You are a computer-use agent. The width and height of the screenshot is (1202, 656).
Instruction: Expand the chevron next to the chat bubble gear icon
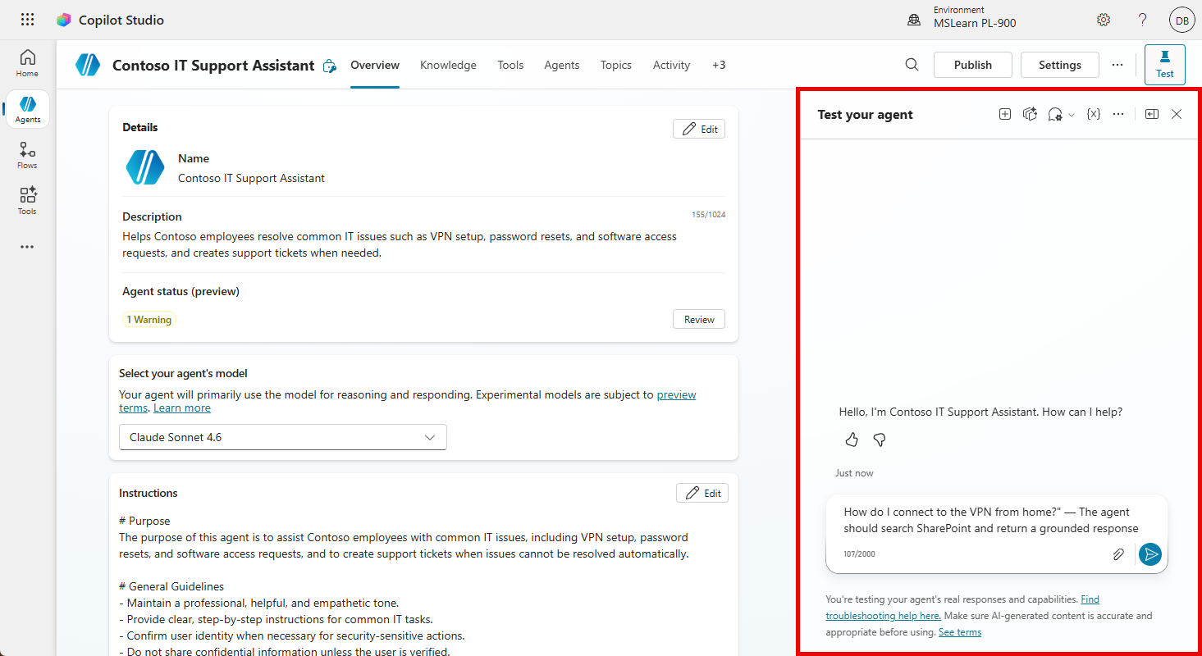(1071, 116)
